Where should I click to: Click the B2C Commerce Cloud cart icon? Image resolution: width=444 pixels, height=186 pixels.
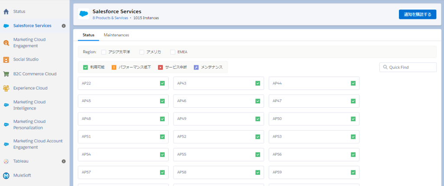point(6,74)
